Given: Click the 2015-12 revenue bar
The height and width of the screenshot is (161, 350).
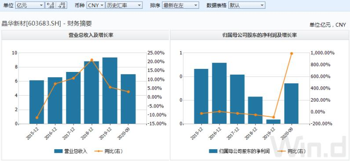Looking at the screenshot, I should [36, 102].
